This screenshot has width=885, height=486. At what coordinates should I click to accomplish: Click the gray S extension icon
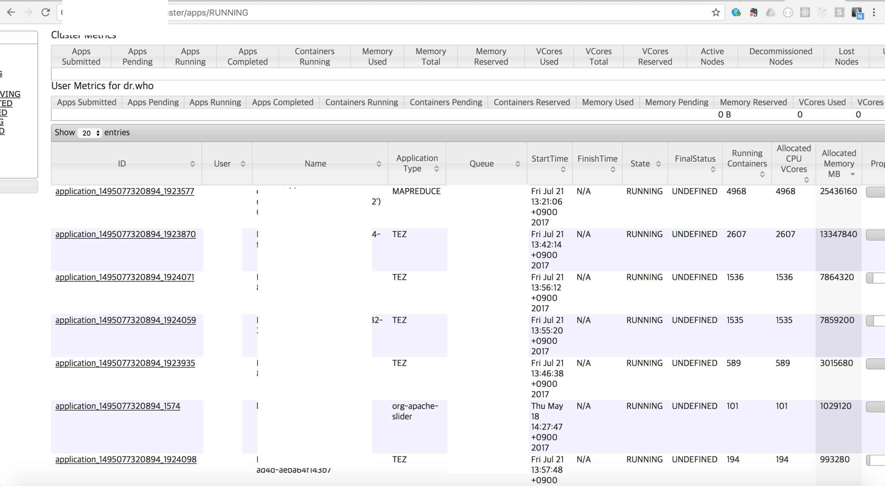coord(839,13)
